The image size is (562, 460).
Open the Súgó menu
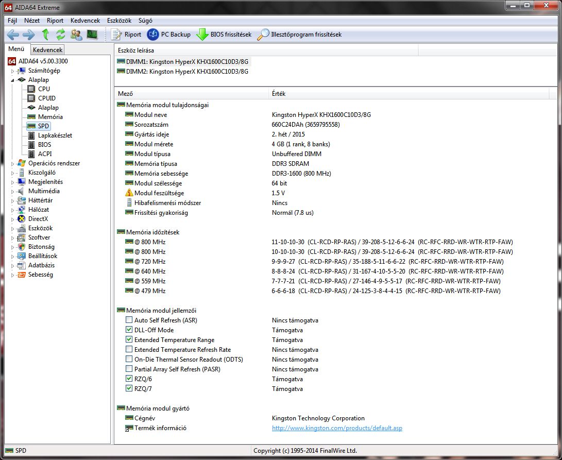coord(145,21)
